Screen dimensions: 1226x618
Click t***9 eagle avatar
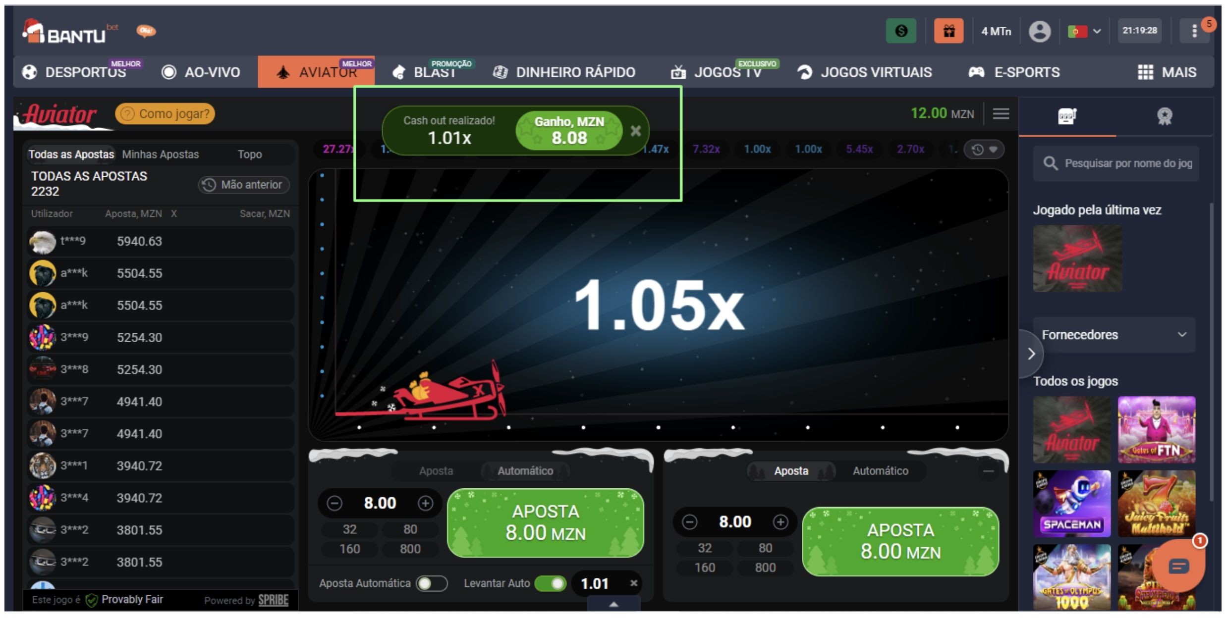pos(42,242)
